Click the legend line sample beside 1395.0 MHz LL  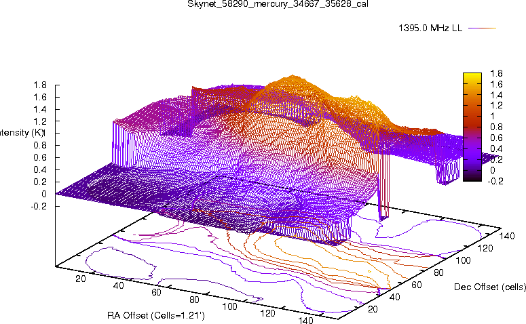point(482,28)
